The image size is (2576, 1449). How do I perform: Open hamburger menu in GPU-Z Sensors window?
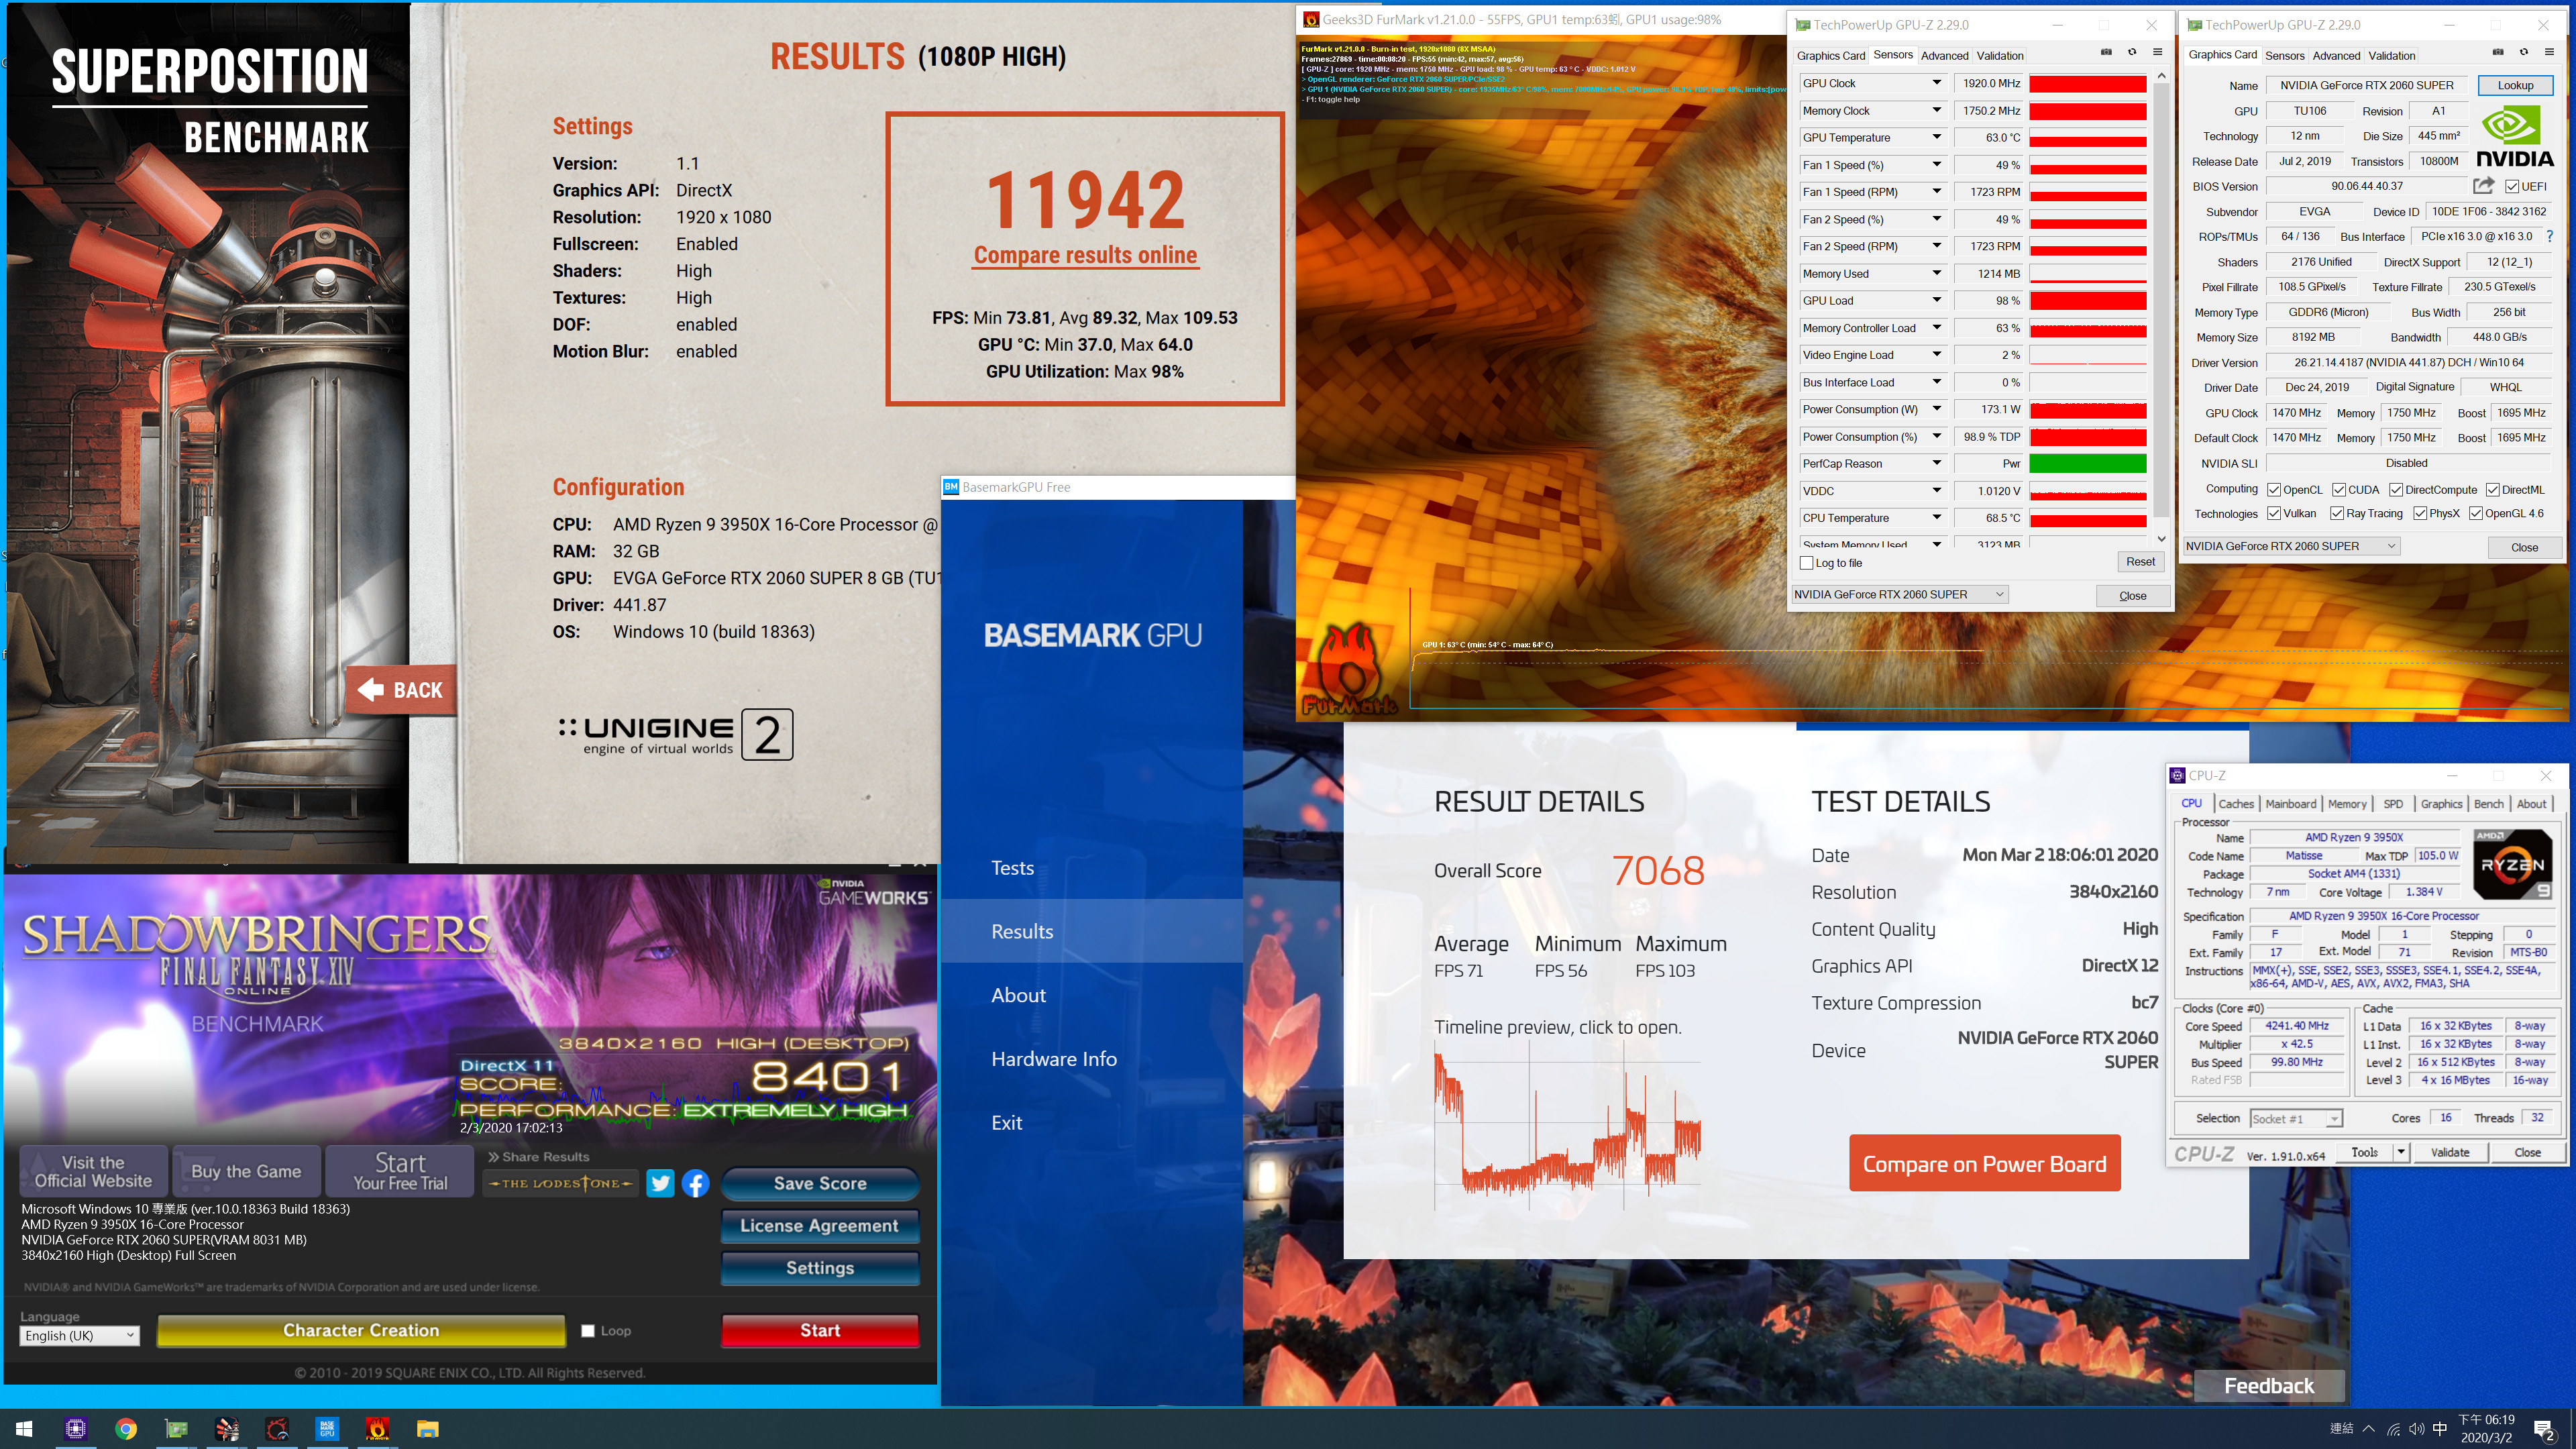point(2157,52)
